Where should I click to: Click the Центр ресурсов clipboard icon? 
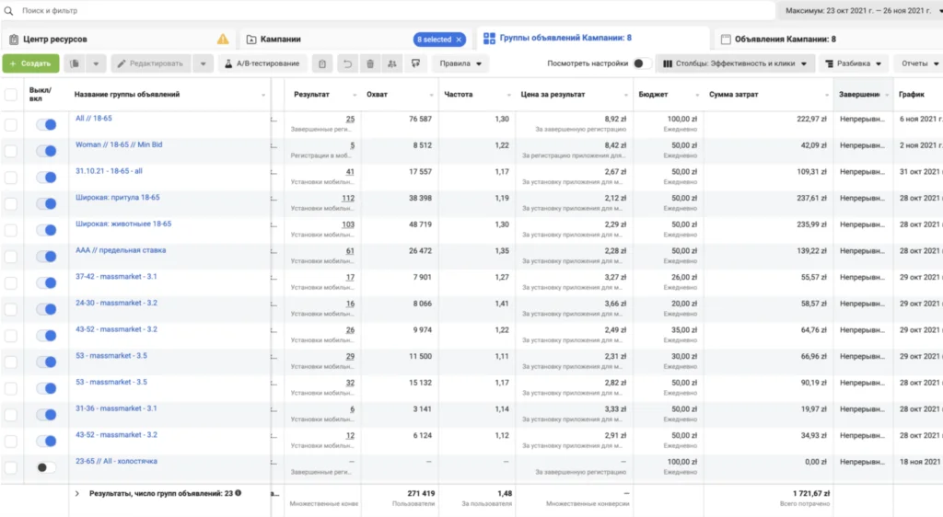click(14, 39)
